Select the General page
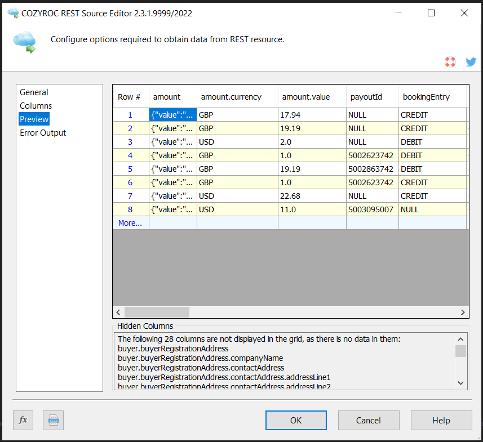483x442 pixels. click(34, 92)
